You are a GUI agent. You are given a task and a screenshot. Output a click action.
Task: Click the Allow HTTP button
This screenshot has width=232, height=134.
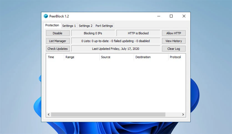174,33
